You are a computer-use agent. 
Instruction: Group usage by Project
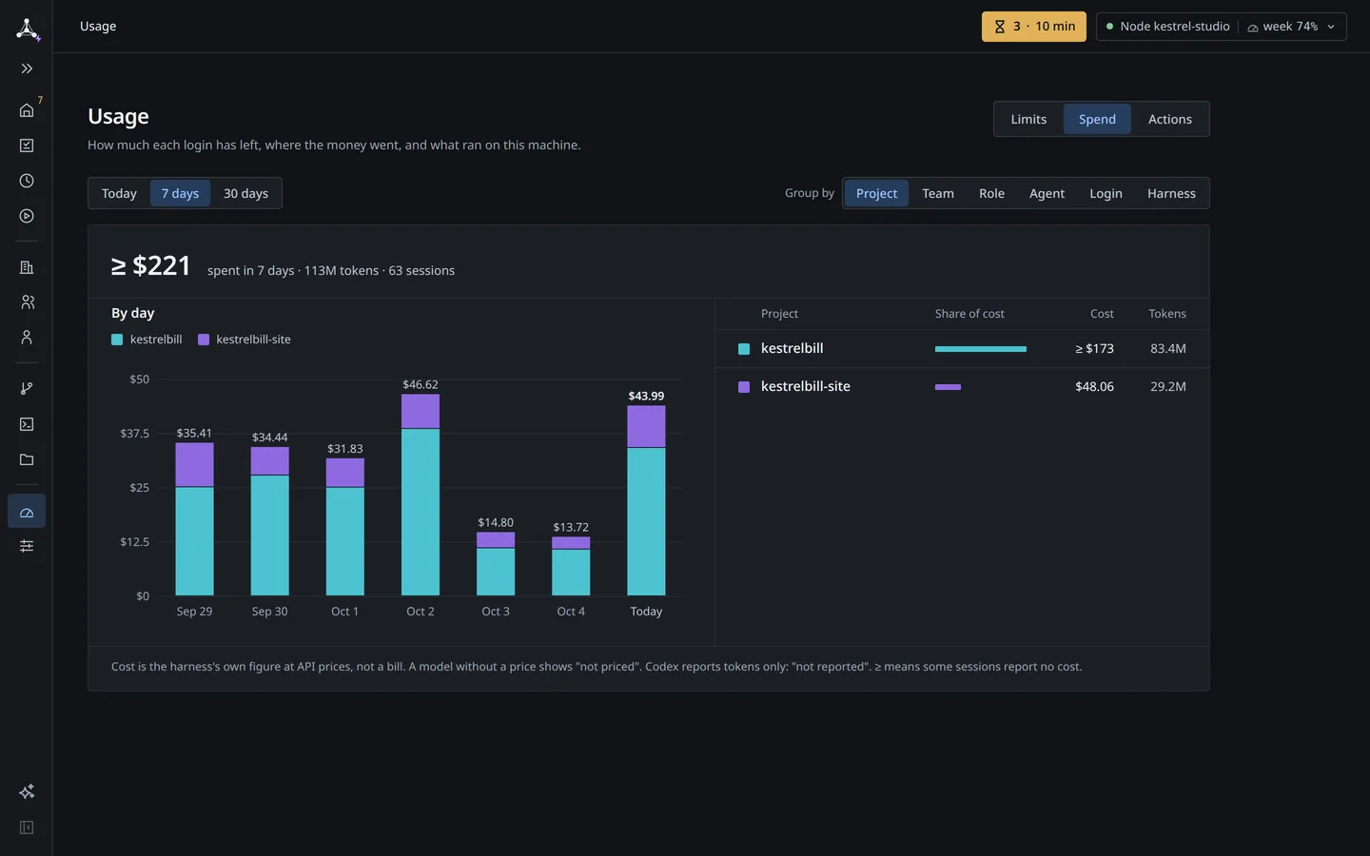(876, 193)
